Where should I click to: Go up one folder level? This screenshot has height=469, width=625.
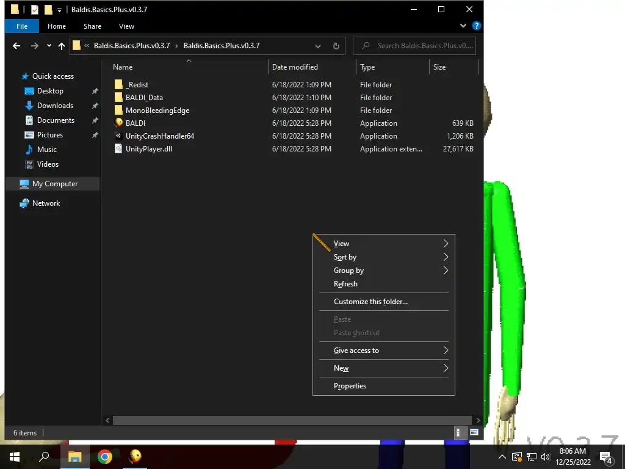(62, 46)
